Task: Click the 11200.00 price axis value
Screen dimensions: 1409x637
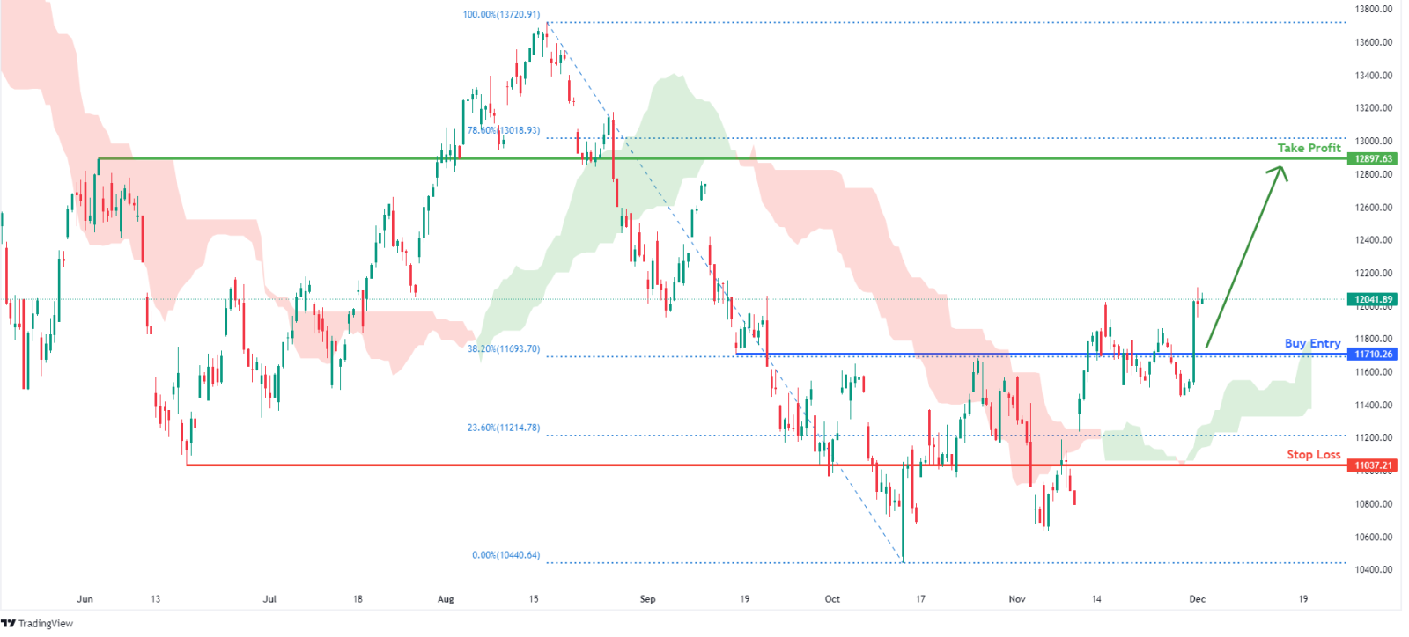Action: (1374, 437)
